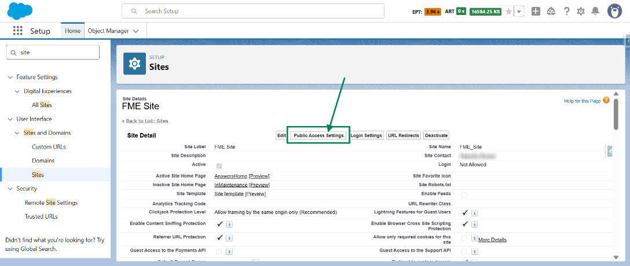Open Trusted URLs in the setup tree
The height and width of the screenshot is (266, 630).
(41, 216)
